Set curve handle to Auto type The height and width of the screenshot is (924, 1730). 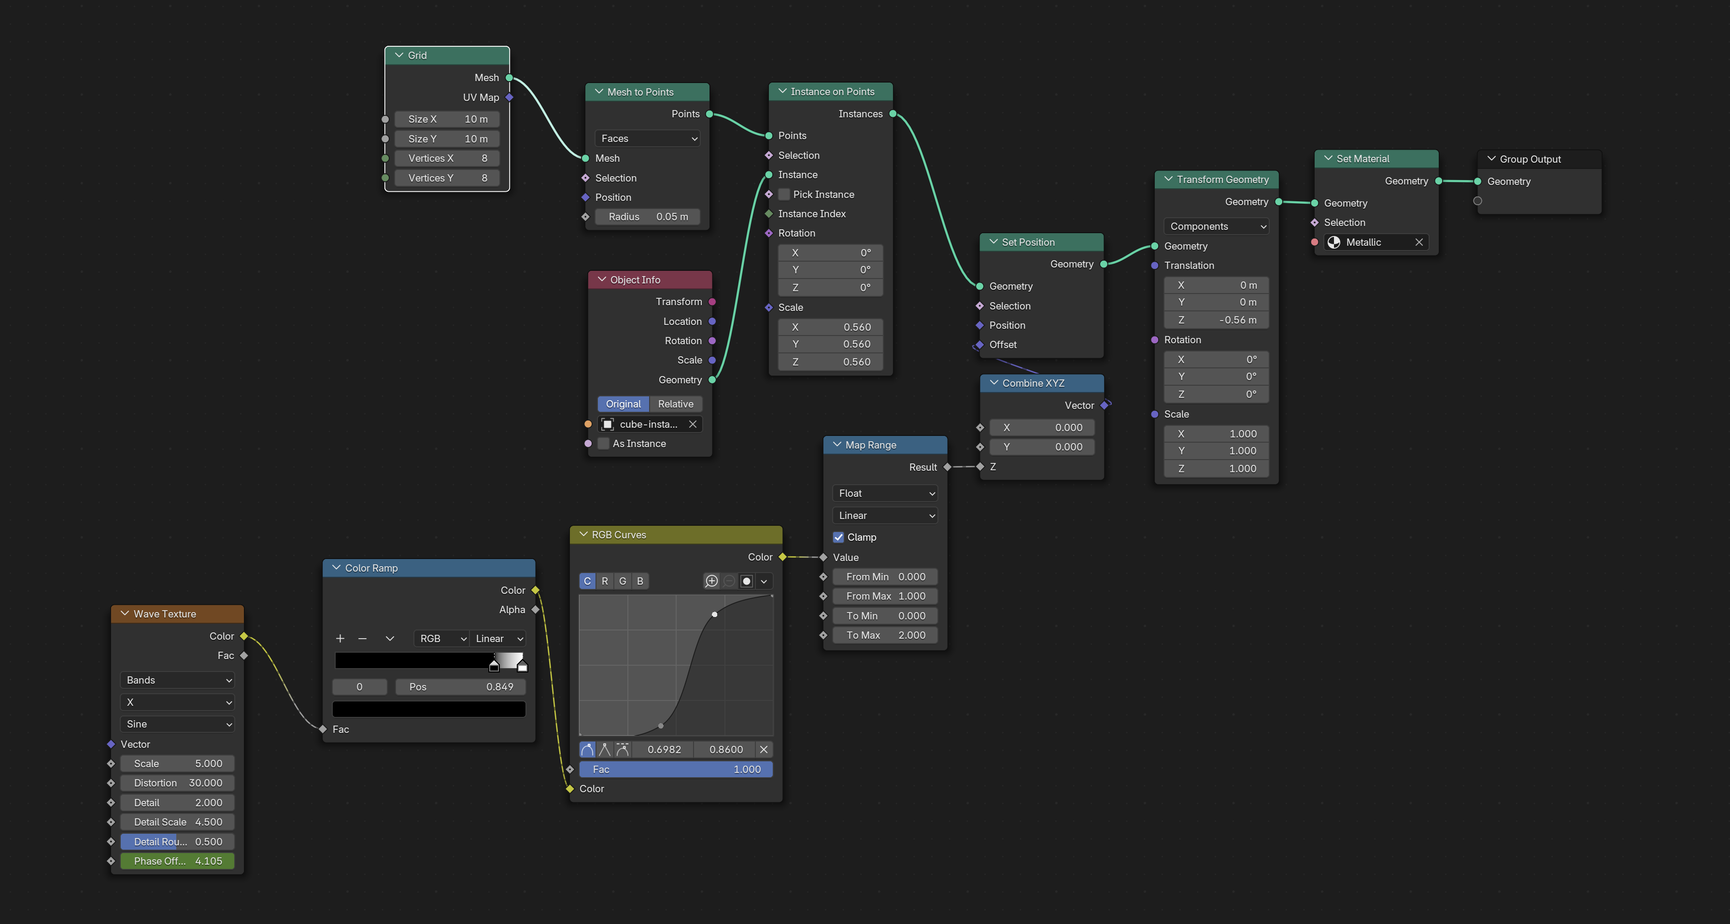588,749
